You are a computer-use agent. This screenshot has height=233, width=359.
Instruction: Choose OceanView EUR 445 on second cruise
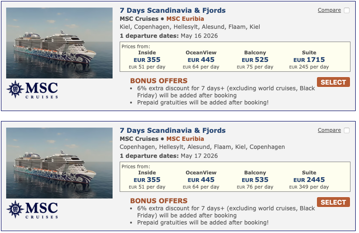(201, 180)
